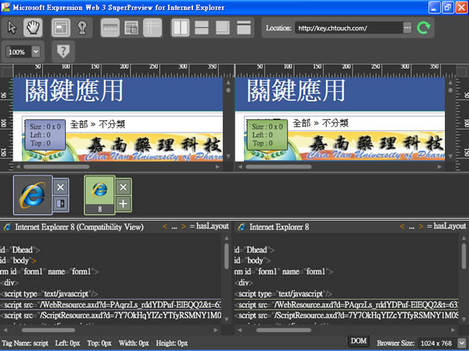Click the DOM tab at bottom
This screenshot has width=469, height=351.
[x=358, y=342]
